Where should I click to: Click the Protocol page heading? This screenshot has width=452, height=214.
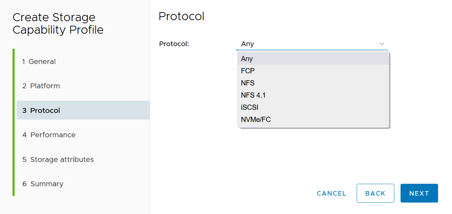(181, 16)
